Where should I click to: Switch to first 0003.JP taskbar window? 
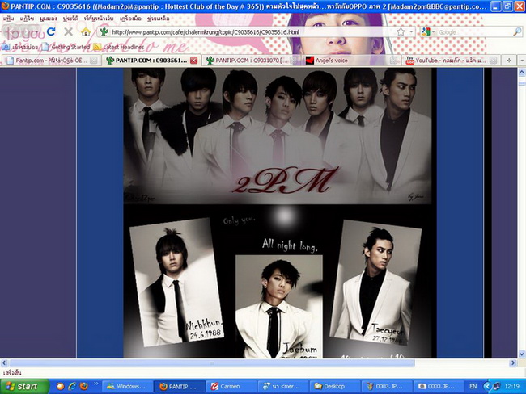click(x=387, y=386)
